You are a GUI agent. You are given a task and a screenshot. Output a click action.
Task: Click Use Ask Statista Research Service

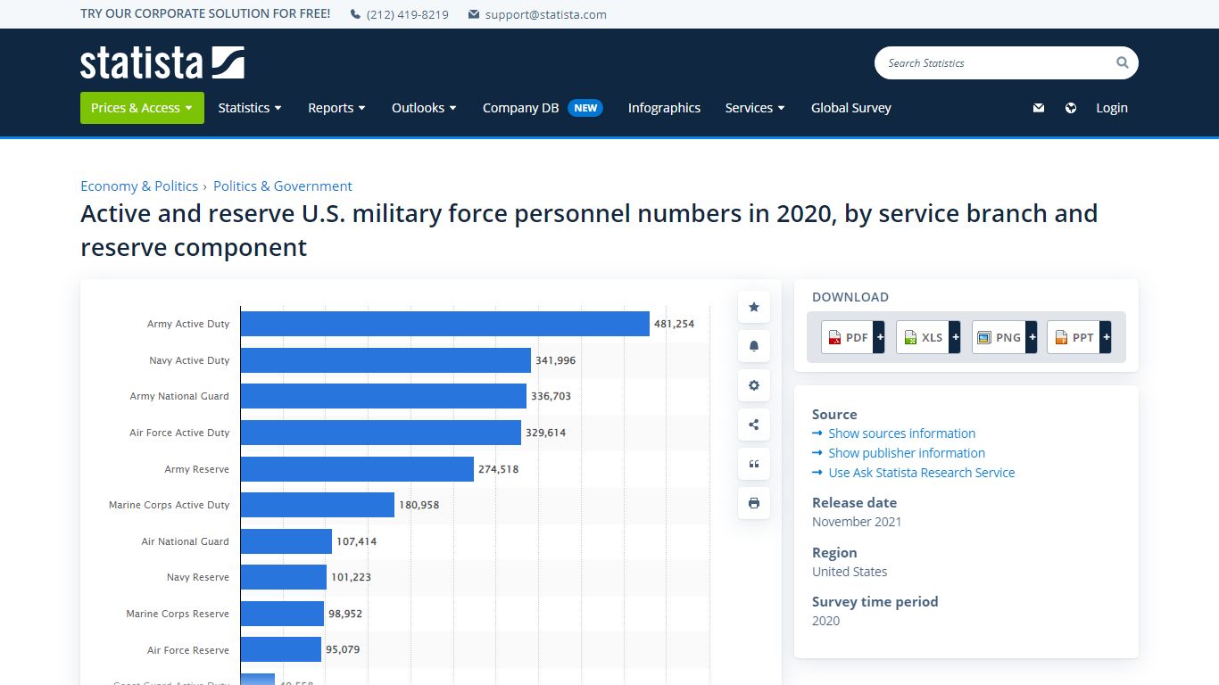pyautogui.click(x=921, y=473)
